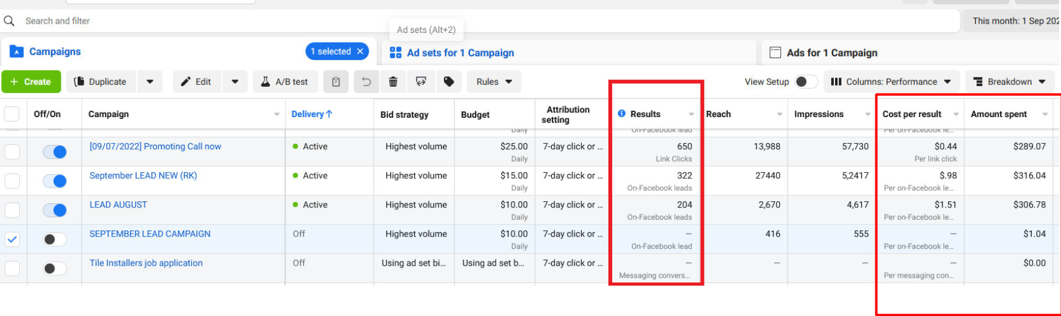Click the clipboard paste icon
Screen dimensions: 1061x316
[x=336, y=82]
